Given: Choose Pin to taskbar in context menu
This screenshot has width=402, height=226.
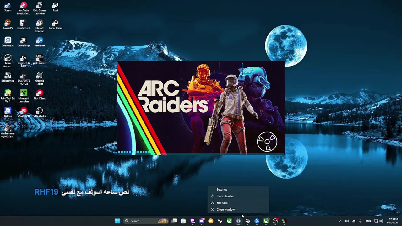Looking at the screenshot, I should (238, 196).
